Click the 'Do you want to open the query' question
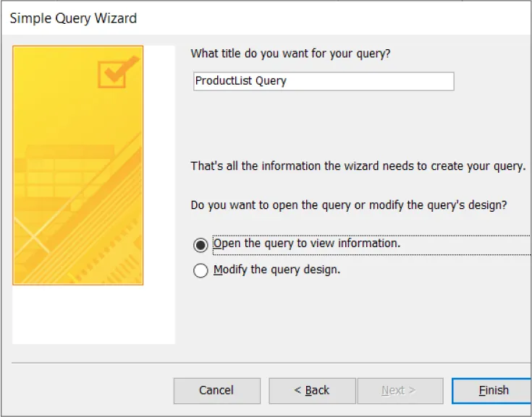This screenshot has height=417, width=532. [348, 205]
